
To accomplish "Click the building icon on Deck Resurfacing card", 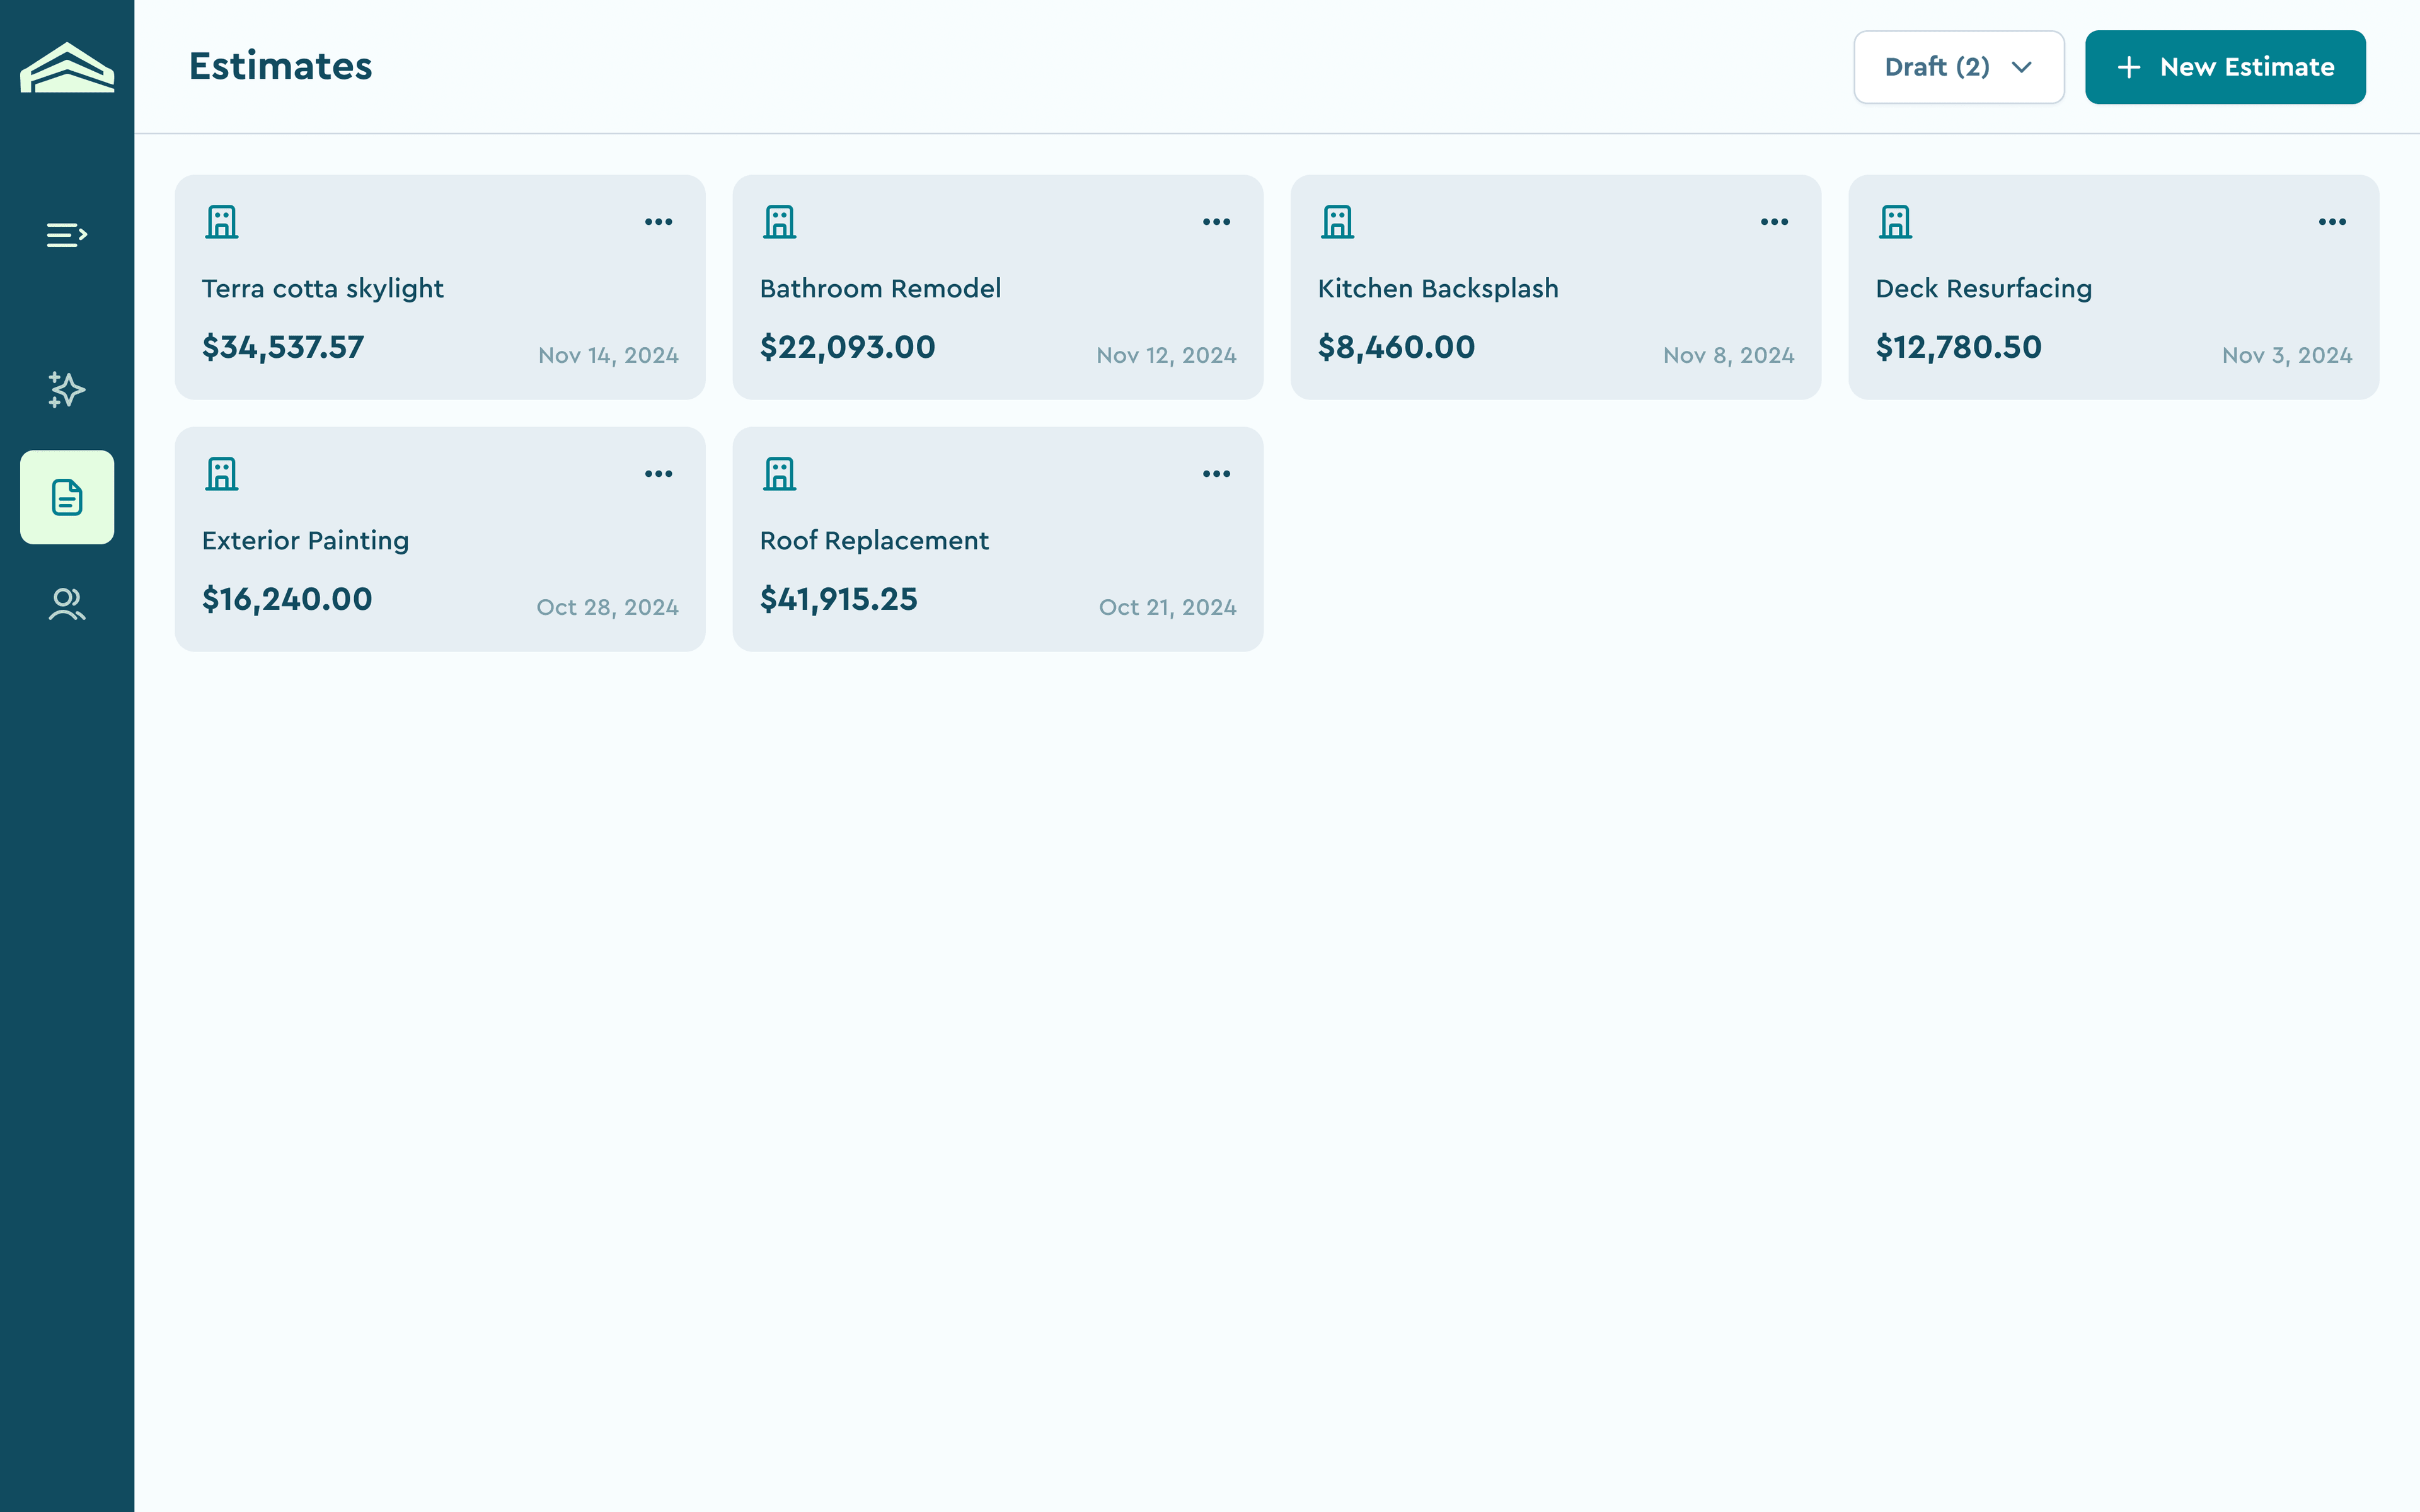I will pyautogui.click(x=1896, y=222).
